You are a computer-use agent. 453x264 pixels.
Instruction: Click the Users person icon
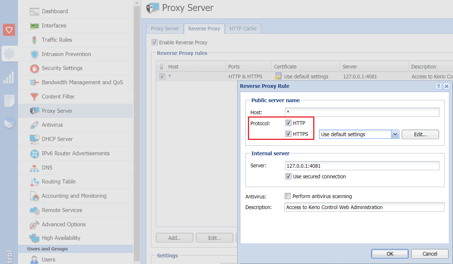tap(34, 260)
